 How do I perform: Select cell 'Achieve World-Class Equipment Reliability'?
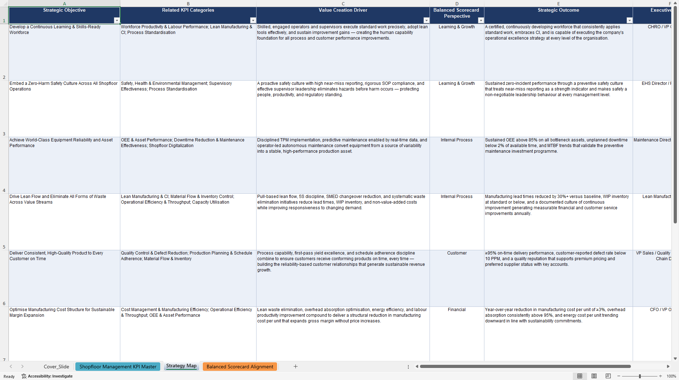click(64, 165)
